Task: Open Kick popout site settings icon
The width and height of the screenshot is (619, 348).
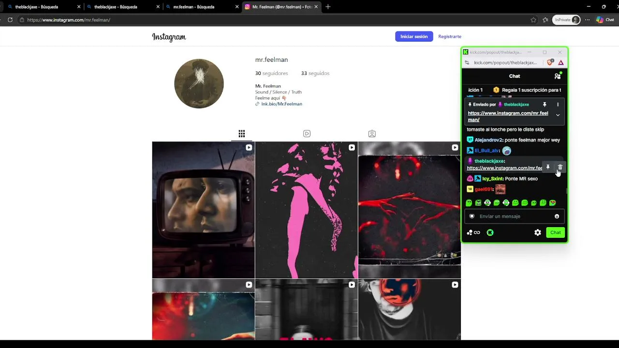Action: 467,62
